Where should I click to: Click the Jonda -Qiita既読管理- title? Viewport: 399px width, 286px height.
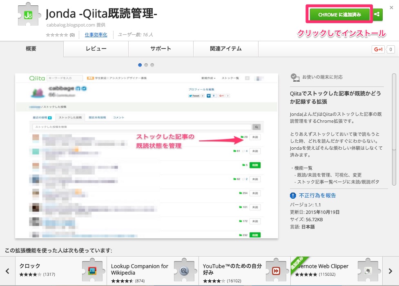click(x=101, y=13)
